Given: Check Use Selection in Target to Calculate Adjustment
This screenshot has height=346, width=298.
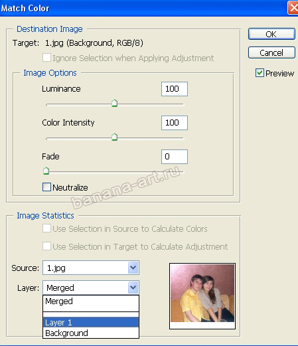Looking at the screenshot, I should [x=46, y=246].
